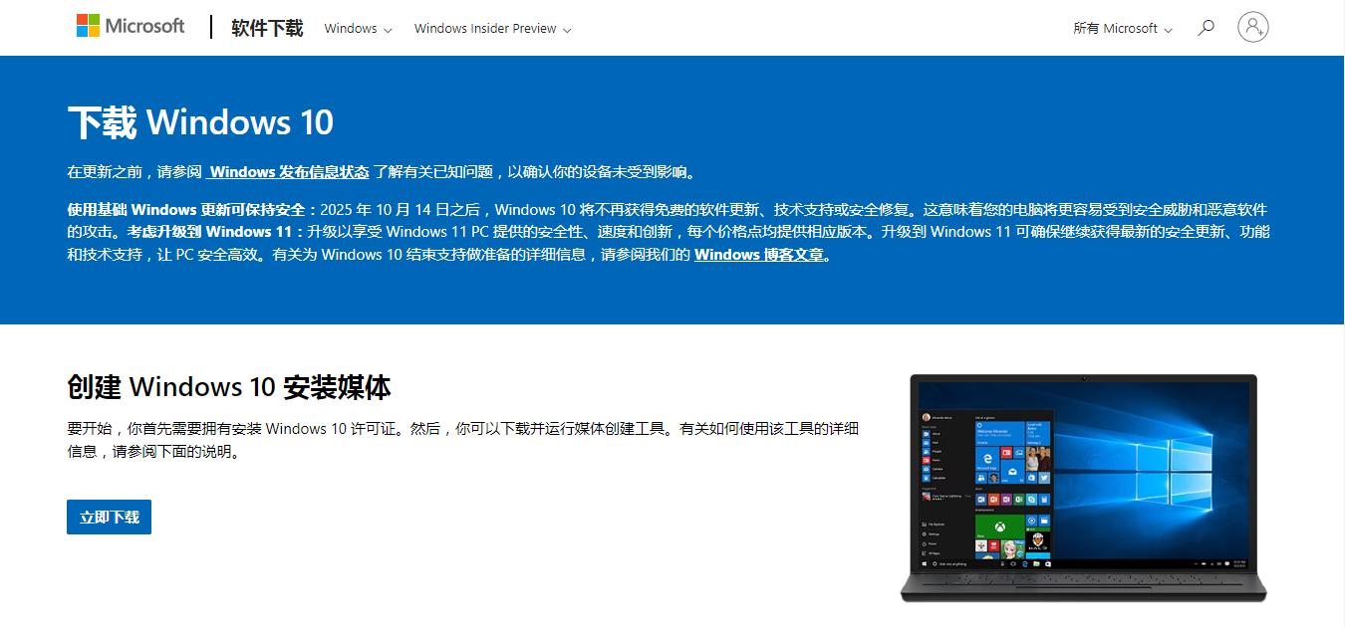Click the 创建 Windows 10 安装媒体 heading

229,387
